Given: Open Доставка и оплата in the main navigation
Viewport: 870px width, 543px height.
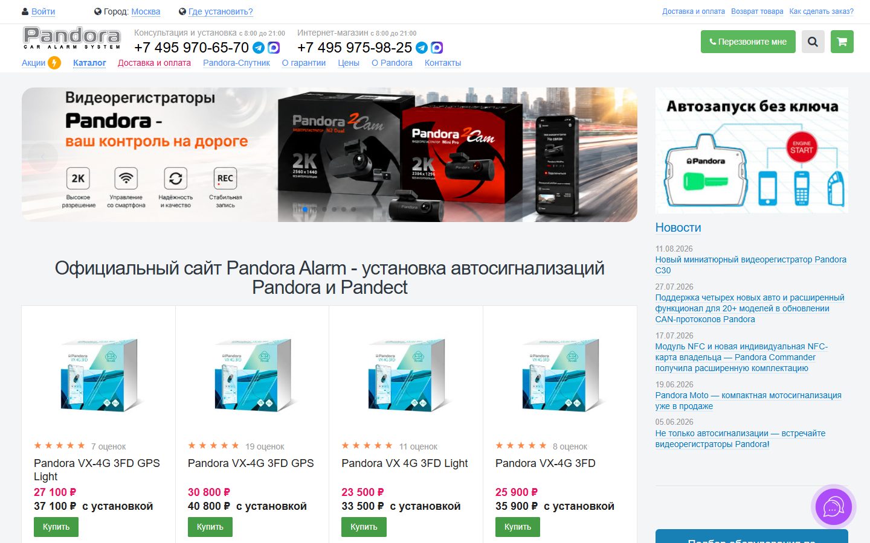Looking at the screenshot, I should point(154,63).
